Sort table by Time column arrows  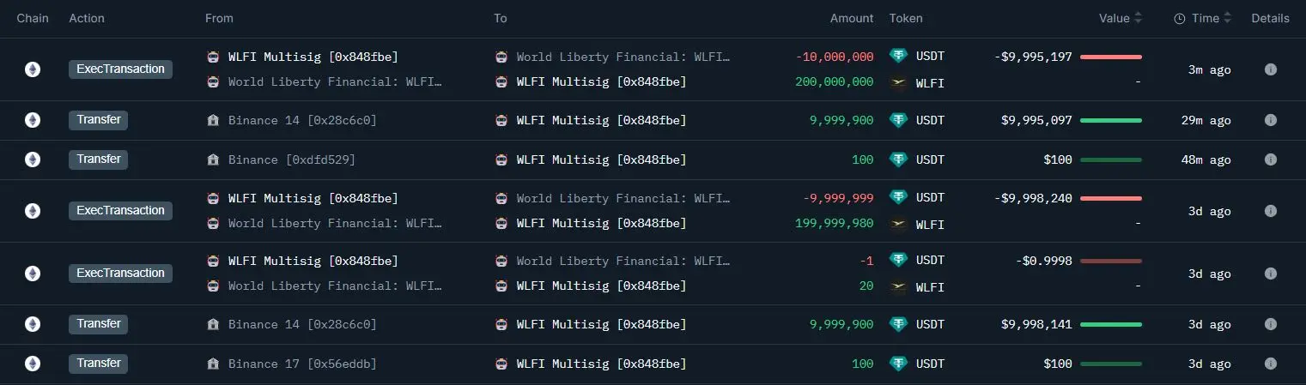coord(1227,18)
